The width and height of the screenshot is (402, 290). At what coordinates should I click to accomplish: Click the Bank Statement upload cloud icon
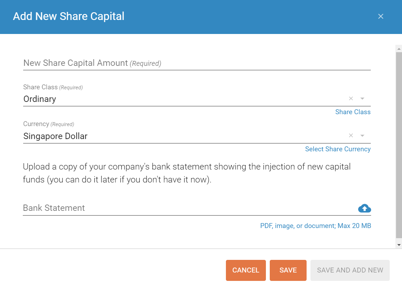364,208
